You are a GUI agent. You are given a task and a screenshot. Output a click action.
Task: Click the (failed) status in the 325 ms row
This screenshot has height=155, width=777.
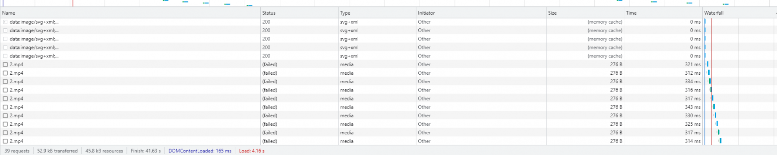[270, 124]
